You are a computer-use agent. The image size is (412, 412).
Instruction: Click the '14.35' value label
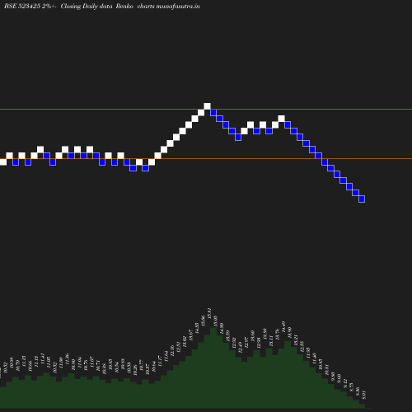(x=197, y=328)
